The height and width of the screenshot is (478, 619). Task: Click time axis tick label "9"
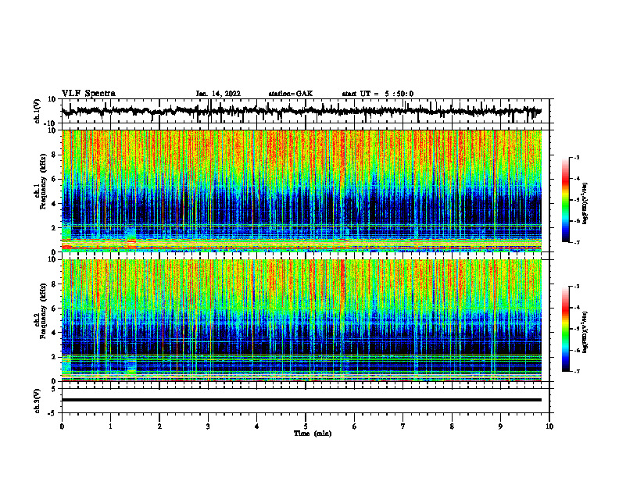pyautogui.click(x=500, y=426)
